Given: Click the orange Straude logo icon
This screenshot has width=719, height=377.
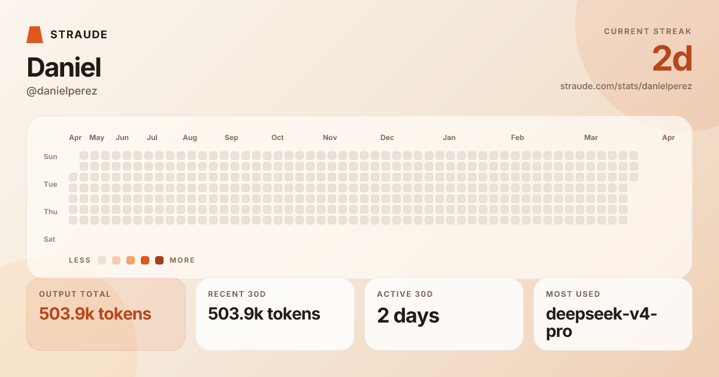Looking at the screenshot, I should 34,35.
